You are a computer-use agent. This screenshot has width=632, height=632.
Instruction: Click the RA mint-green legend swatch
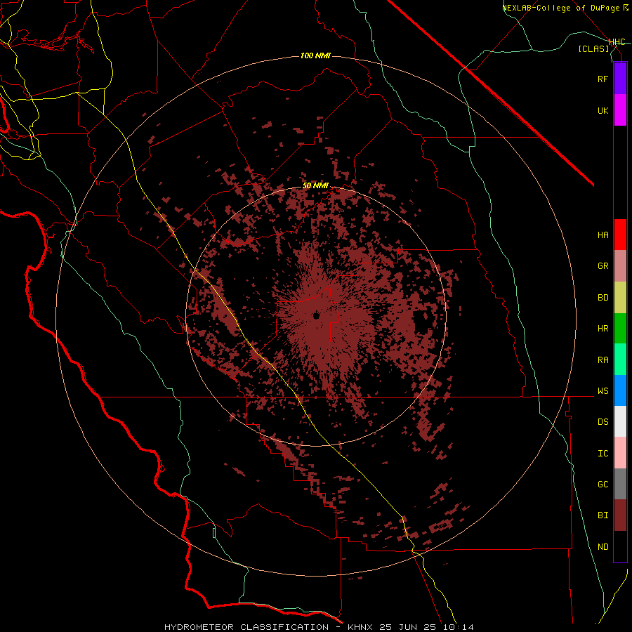(x=620, y=360)
